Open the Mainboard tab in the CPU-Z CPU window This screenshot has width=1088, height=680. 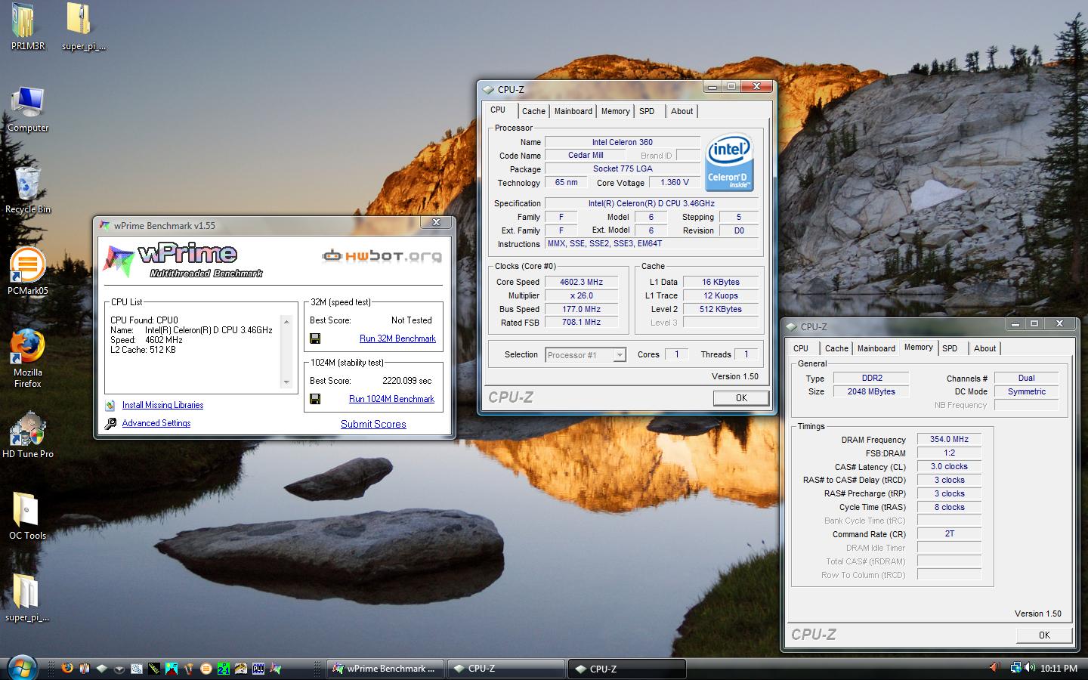click(573, 111)
